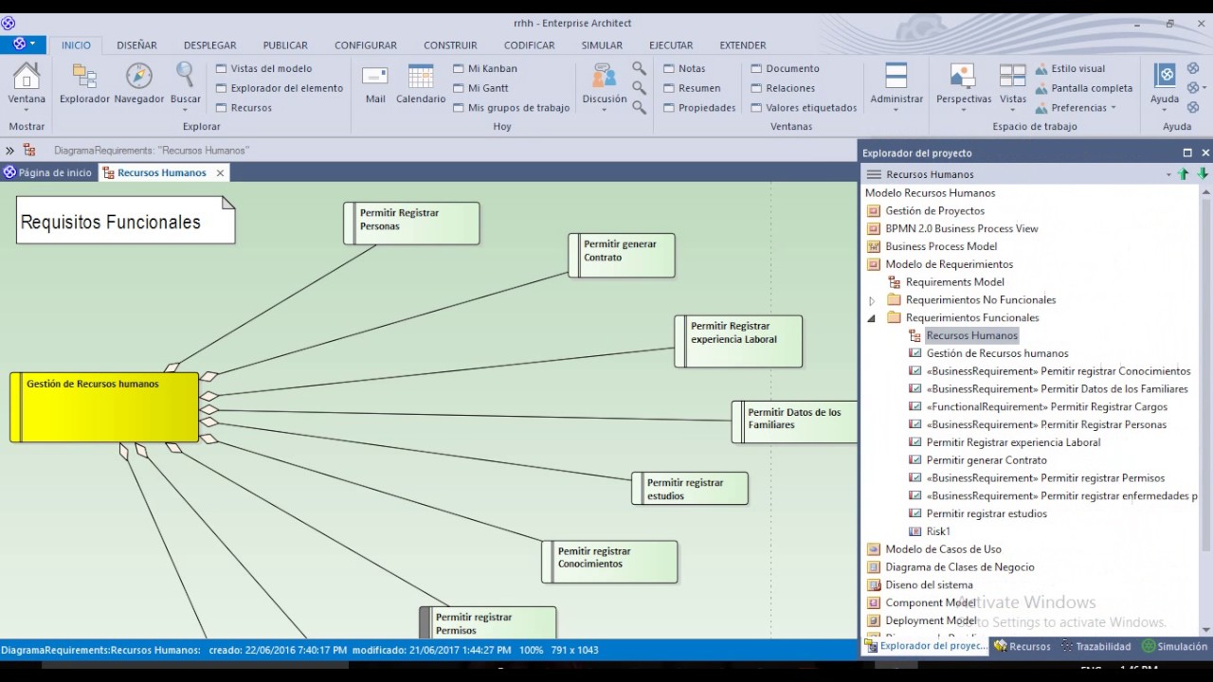Switch to the Simulación panel tab

[1175, 647]
